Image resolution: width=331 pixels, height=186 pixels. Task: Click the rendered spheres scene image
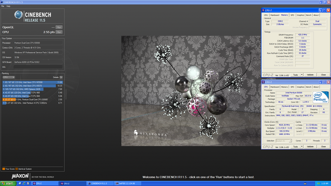(191, 91)
